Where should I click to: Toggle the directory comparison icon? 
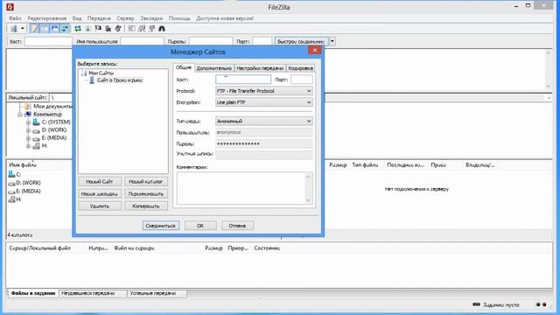pos(142,29)
